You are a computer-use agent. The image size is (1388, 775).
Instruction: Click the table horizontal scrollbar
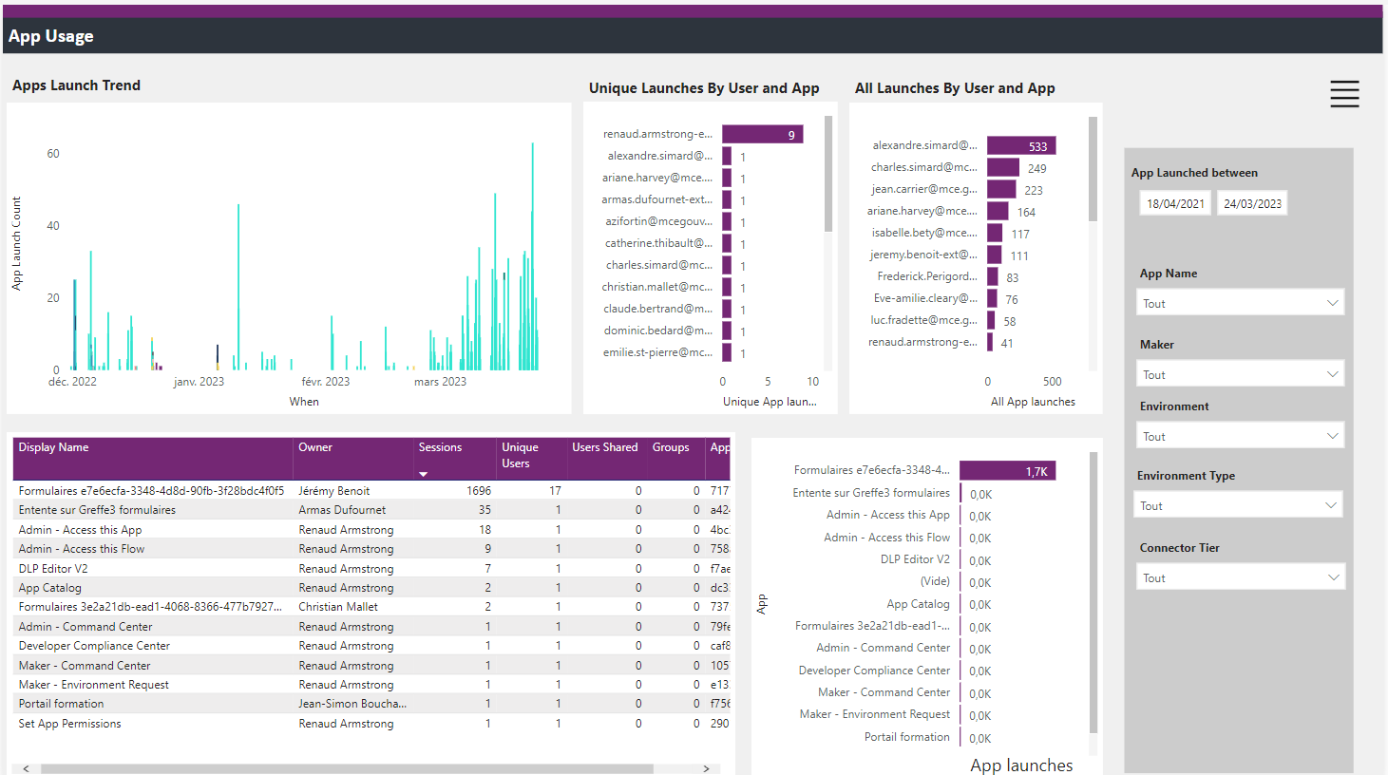(347, 768)
